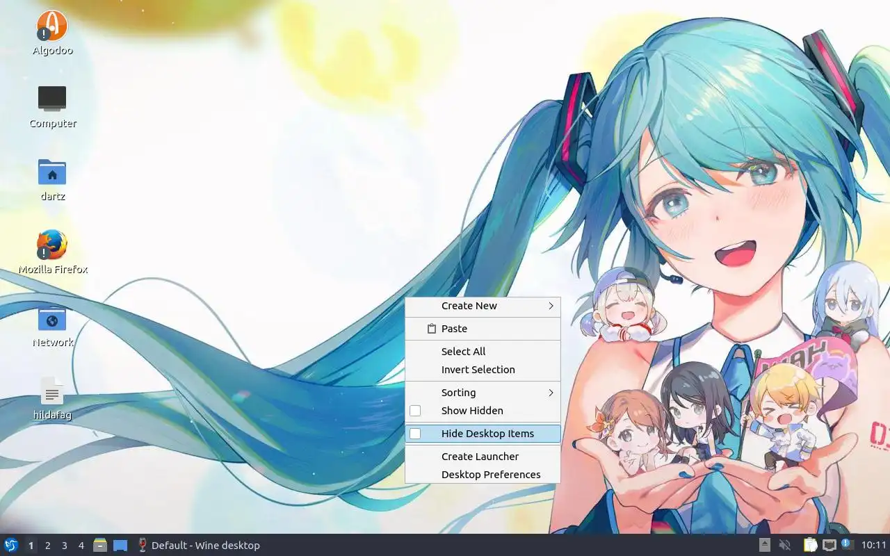
Task: Switch to workspace 1
Action: click(31, 546)
